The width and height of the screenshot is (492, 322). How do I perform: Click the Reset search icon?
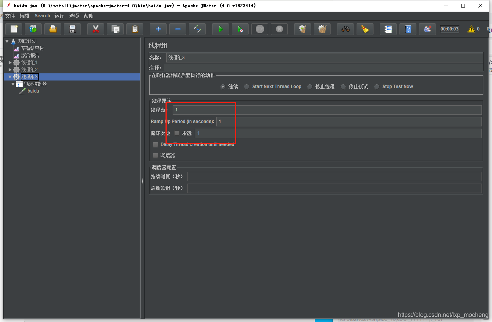(x=365, y=29)
